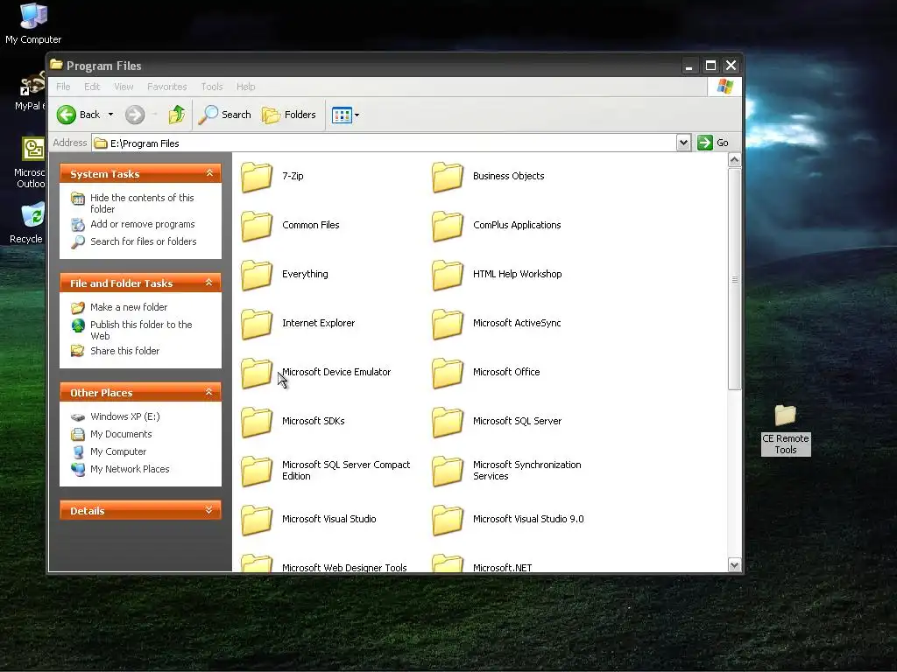Click the Microsoft Web Designer Tools label

(344, 567)
